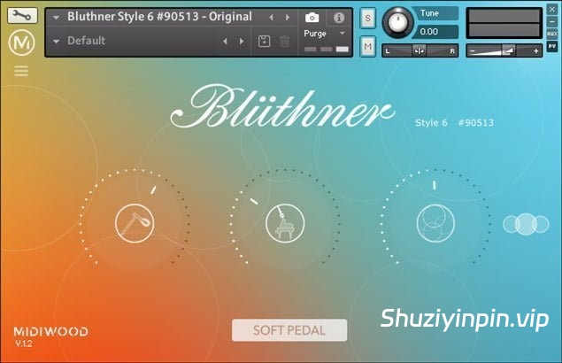Click the hammer icon knob center

pos(135,223)
